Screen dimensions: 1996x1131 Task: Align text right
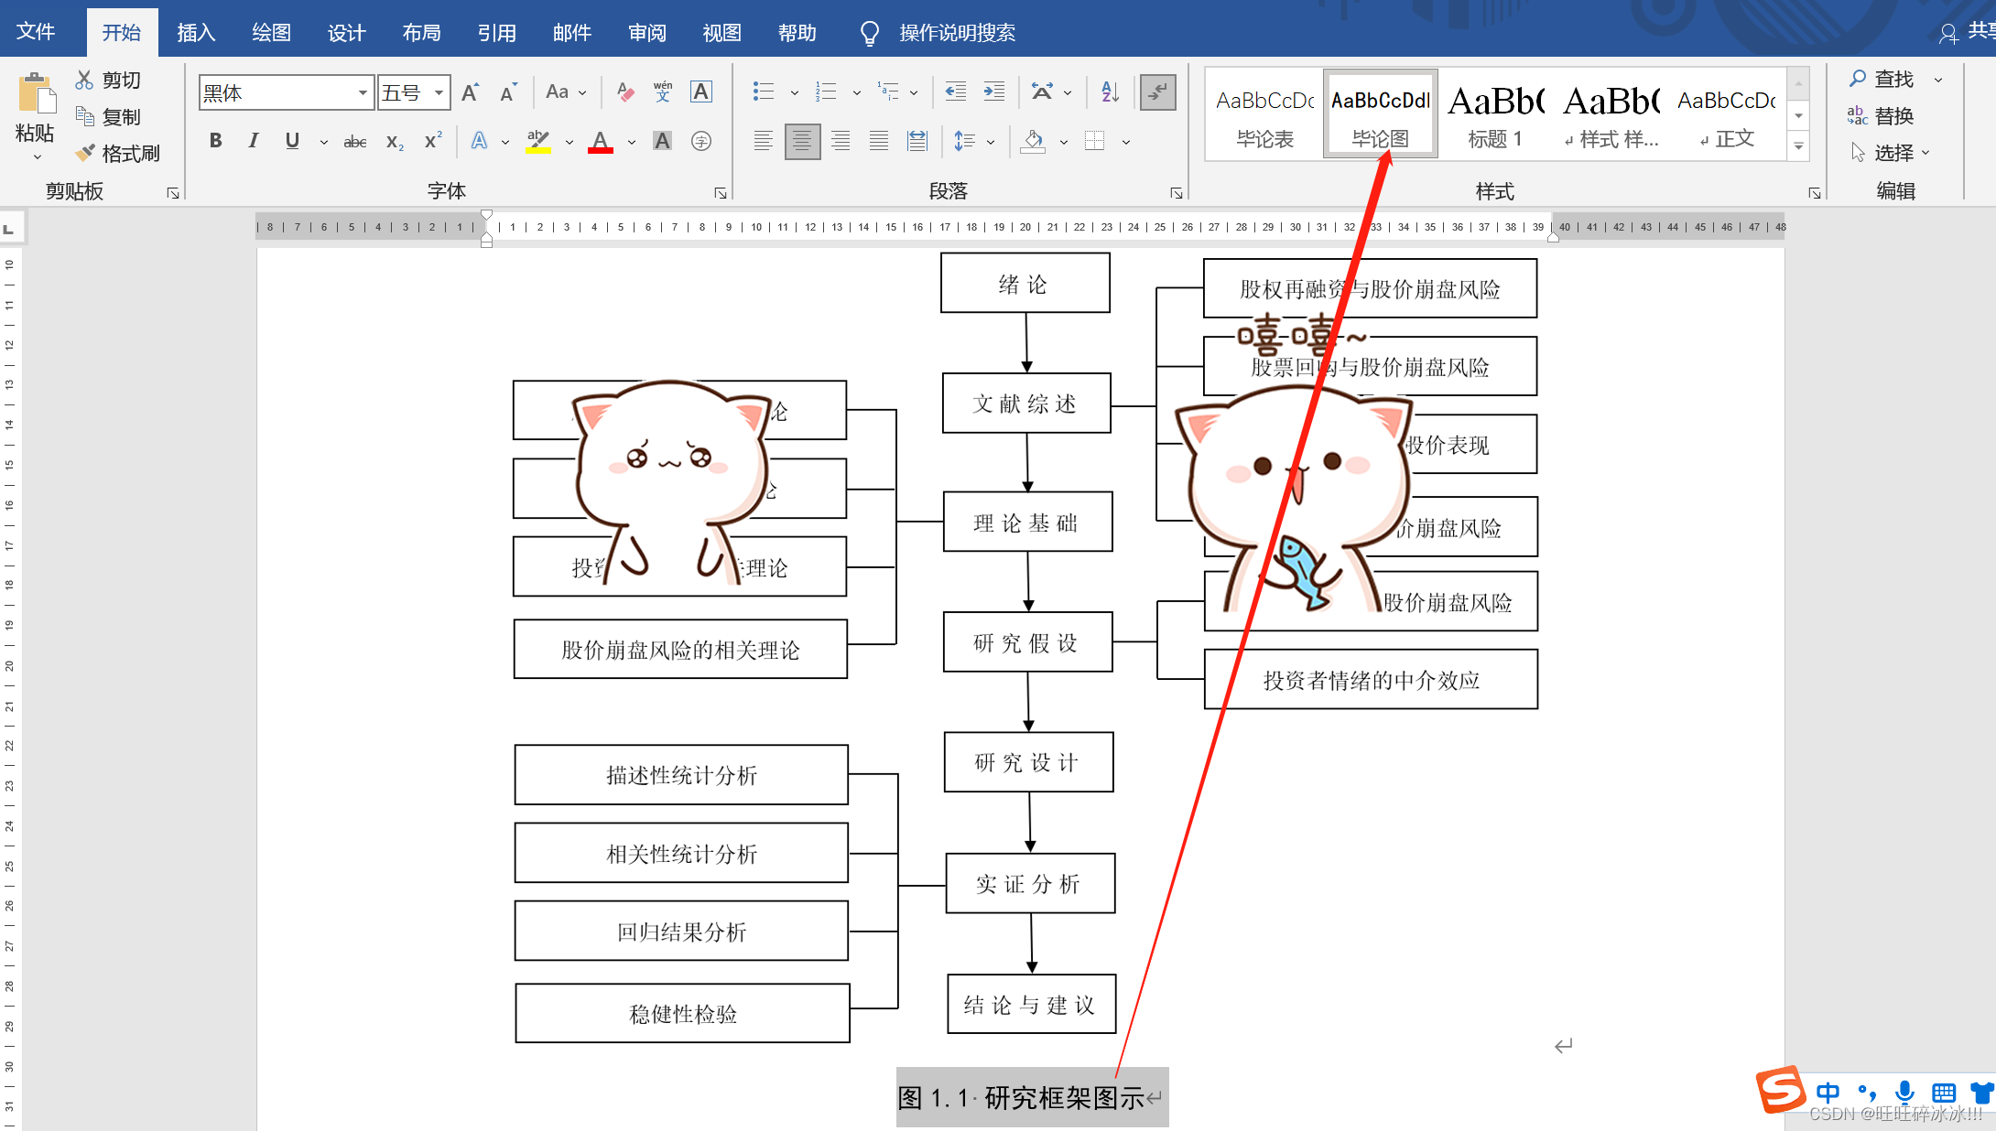[x=841, y=141]
